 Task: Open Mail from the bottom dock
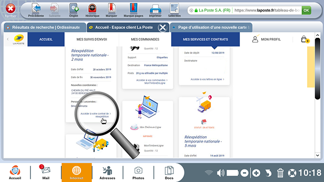tap(46, 173)
